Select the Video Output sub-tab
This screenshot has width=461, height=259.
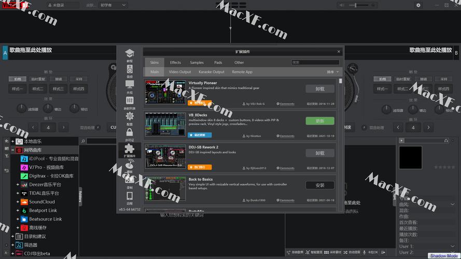(180, 72)
